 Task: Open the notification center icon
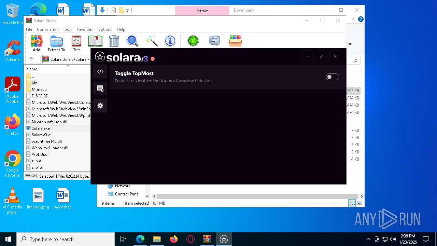click(x=426, y=239)
